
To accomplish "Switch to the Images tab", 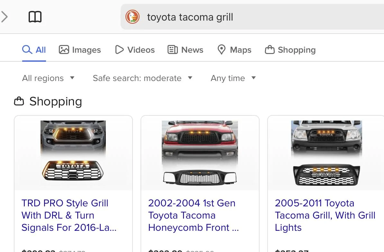I will pos(80,50).
